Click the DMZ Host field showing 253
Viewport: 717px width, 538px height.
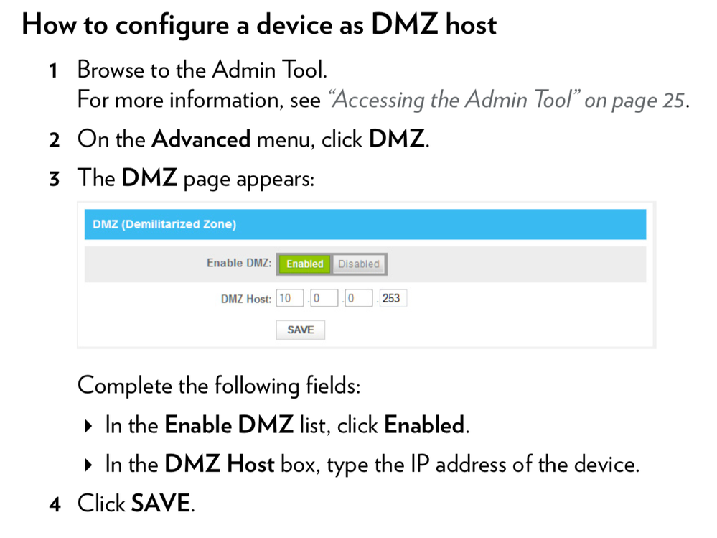point(393,298)
